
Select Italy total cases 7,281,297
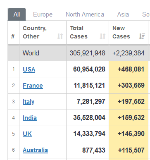tap(91, 101)
